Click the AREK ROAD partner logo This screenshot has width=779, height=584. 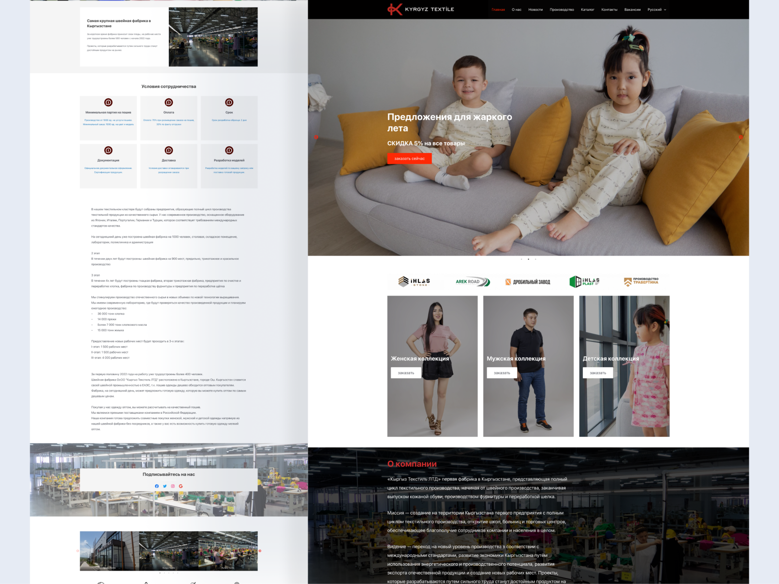473,282
